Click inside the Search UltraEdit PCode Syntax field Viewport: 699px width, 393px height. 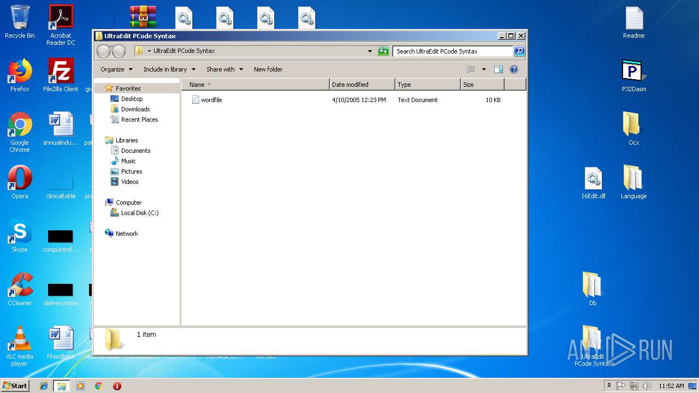point(453,51)
